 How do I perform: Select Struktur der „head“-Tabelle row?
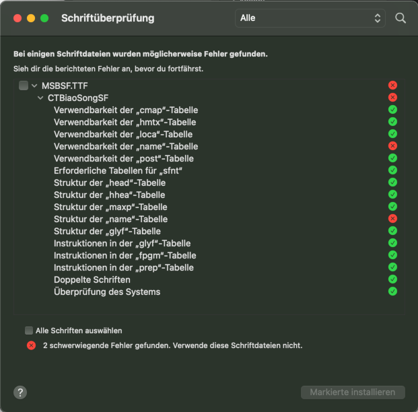click(x=110, y=182)
